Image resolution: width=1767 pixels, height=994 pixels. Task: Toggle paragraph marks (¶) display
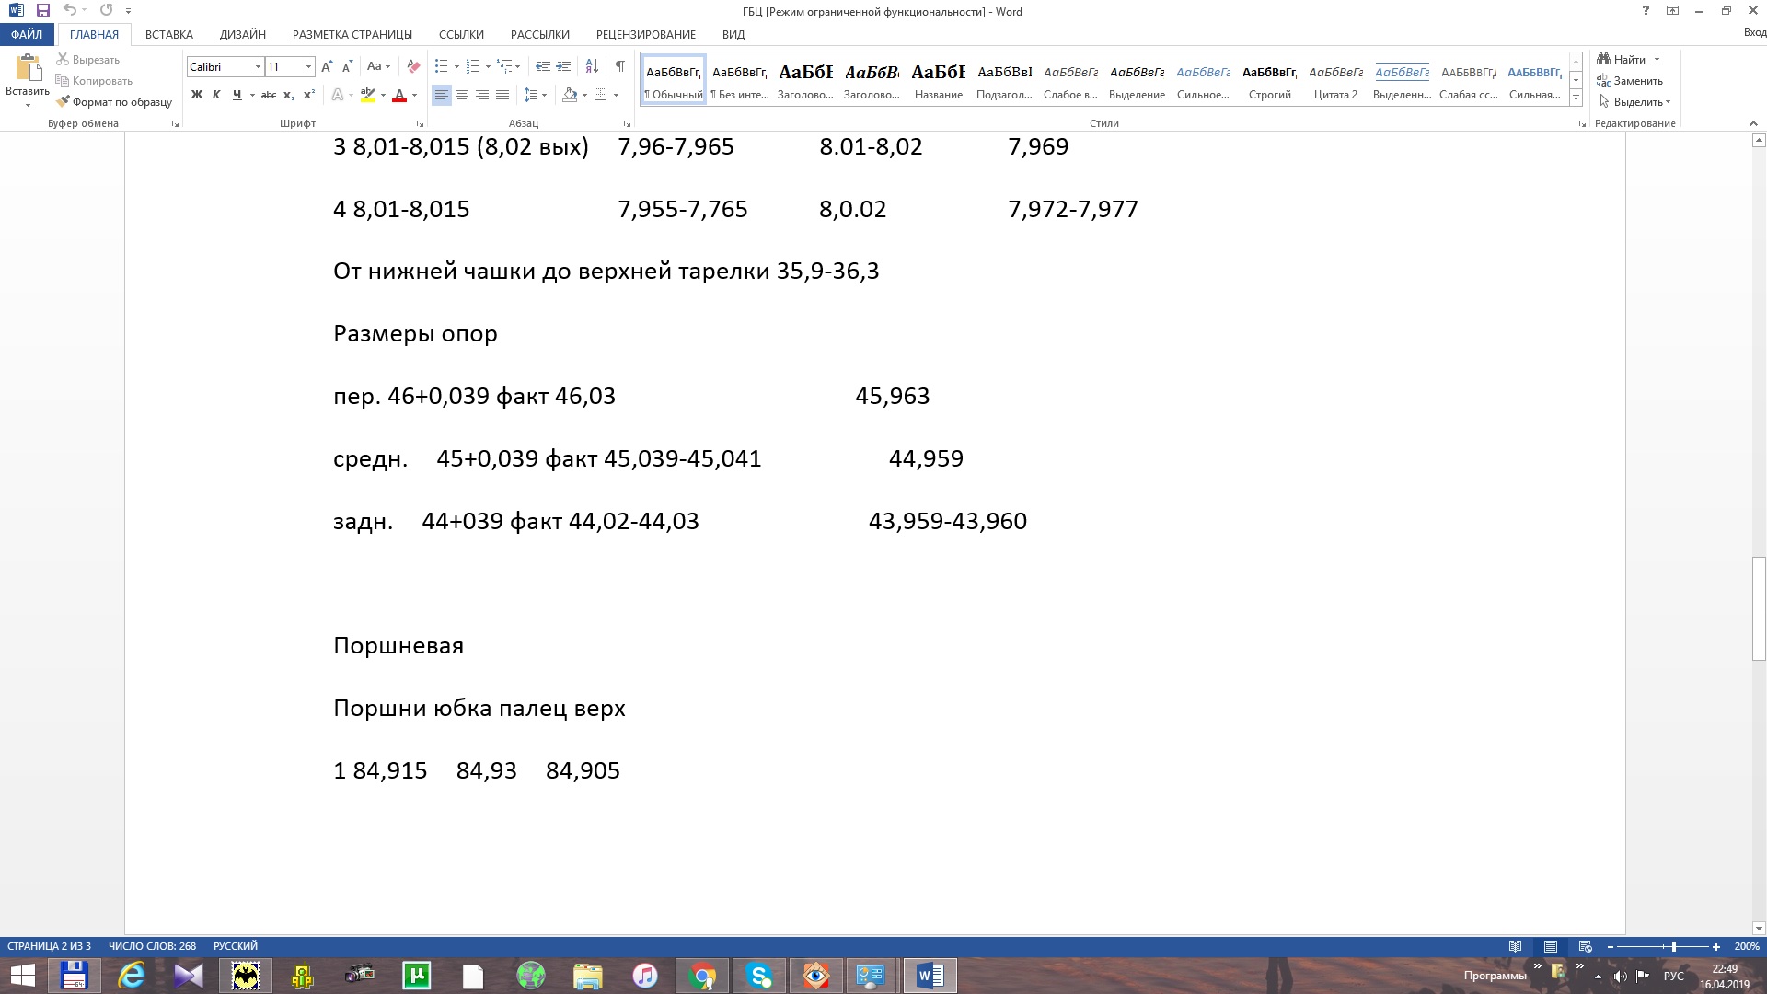point(620,66)
